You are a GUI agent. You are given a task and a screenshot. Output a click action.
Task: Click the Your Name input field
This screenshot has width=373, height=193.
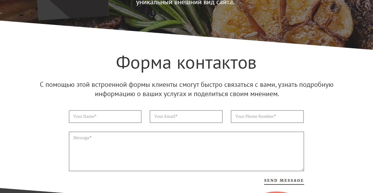tap(105, 117)
